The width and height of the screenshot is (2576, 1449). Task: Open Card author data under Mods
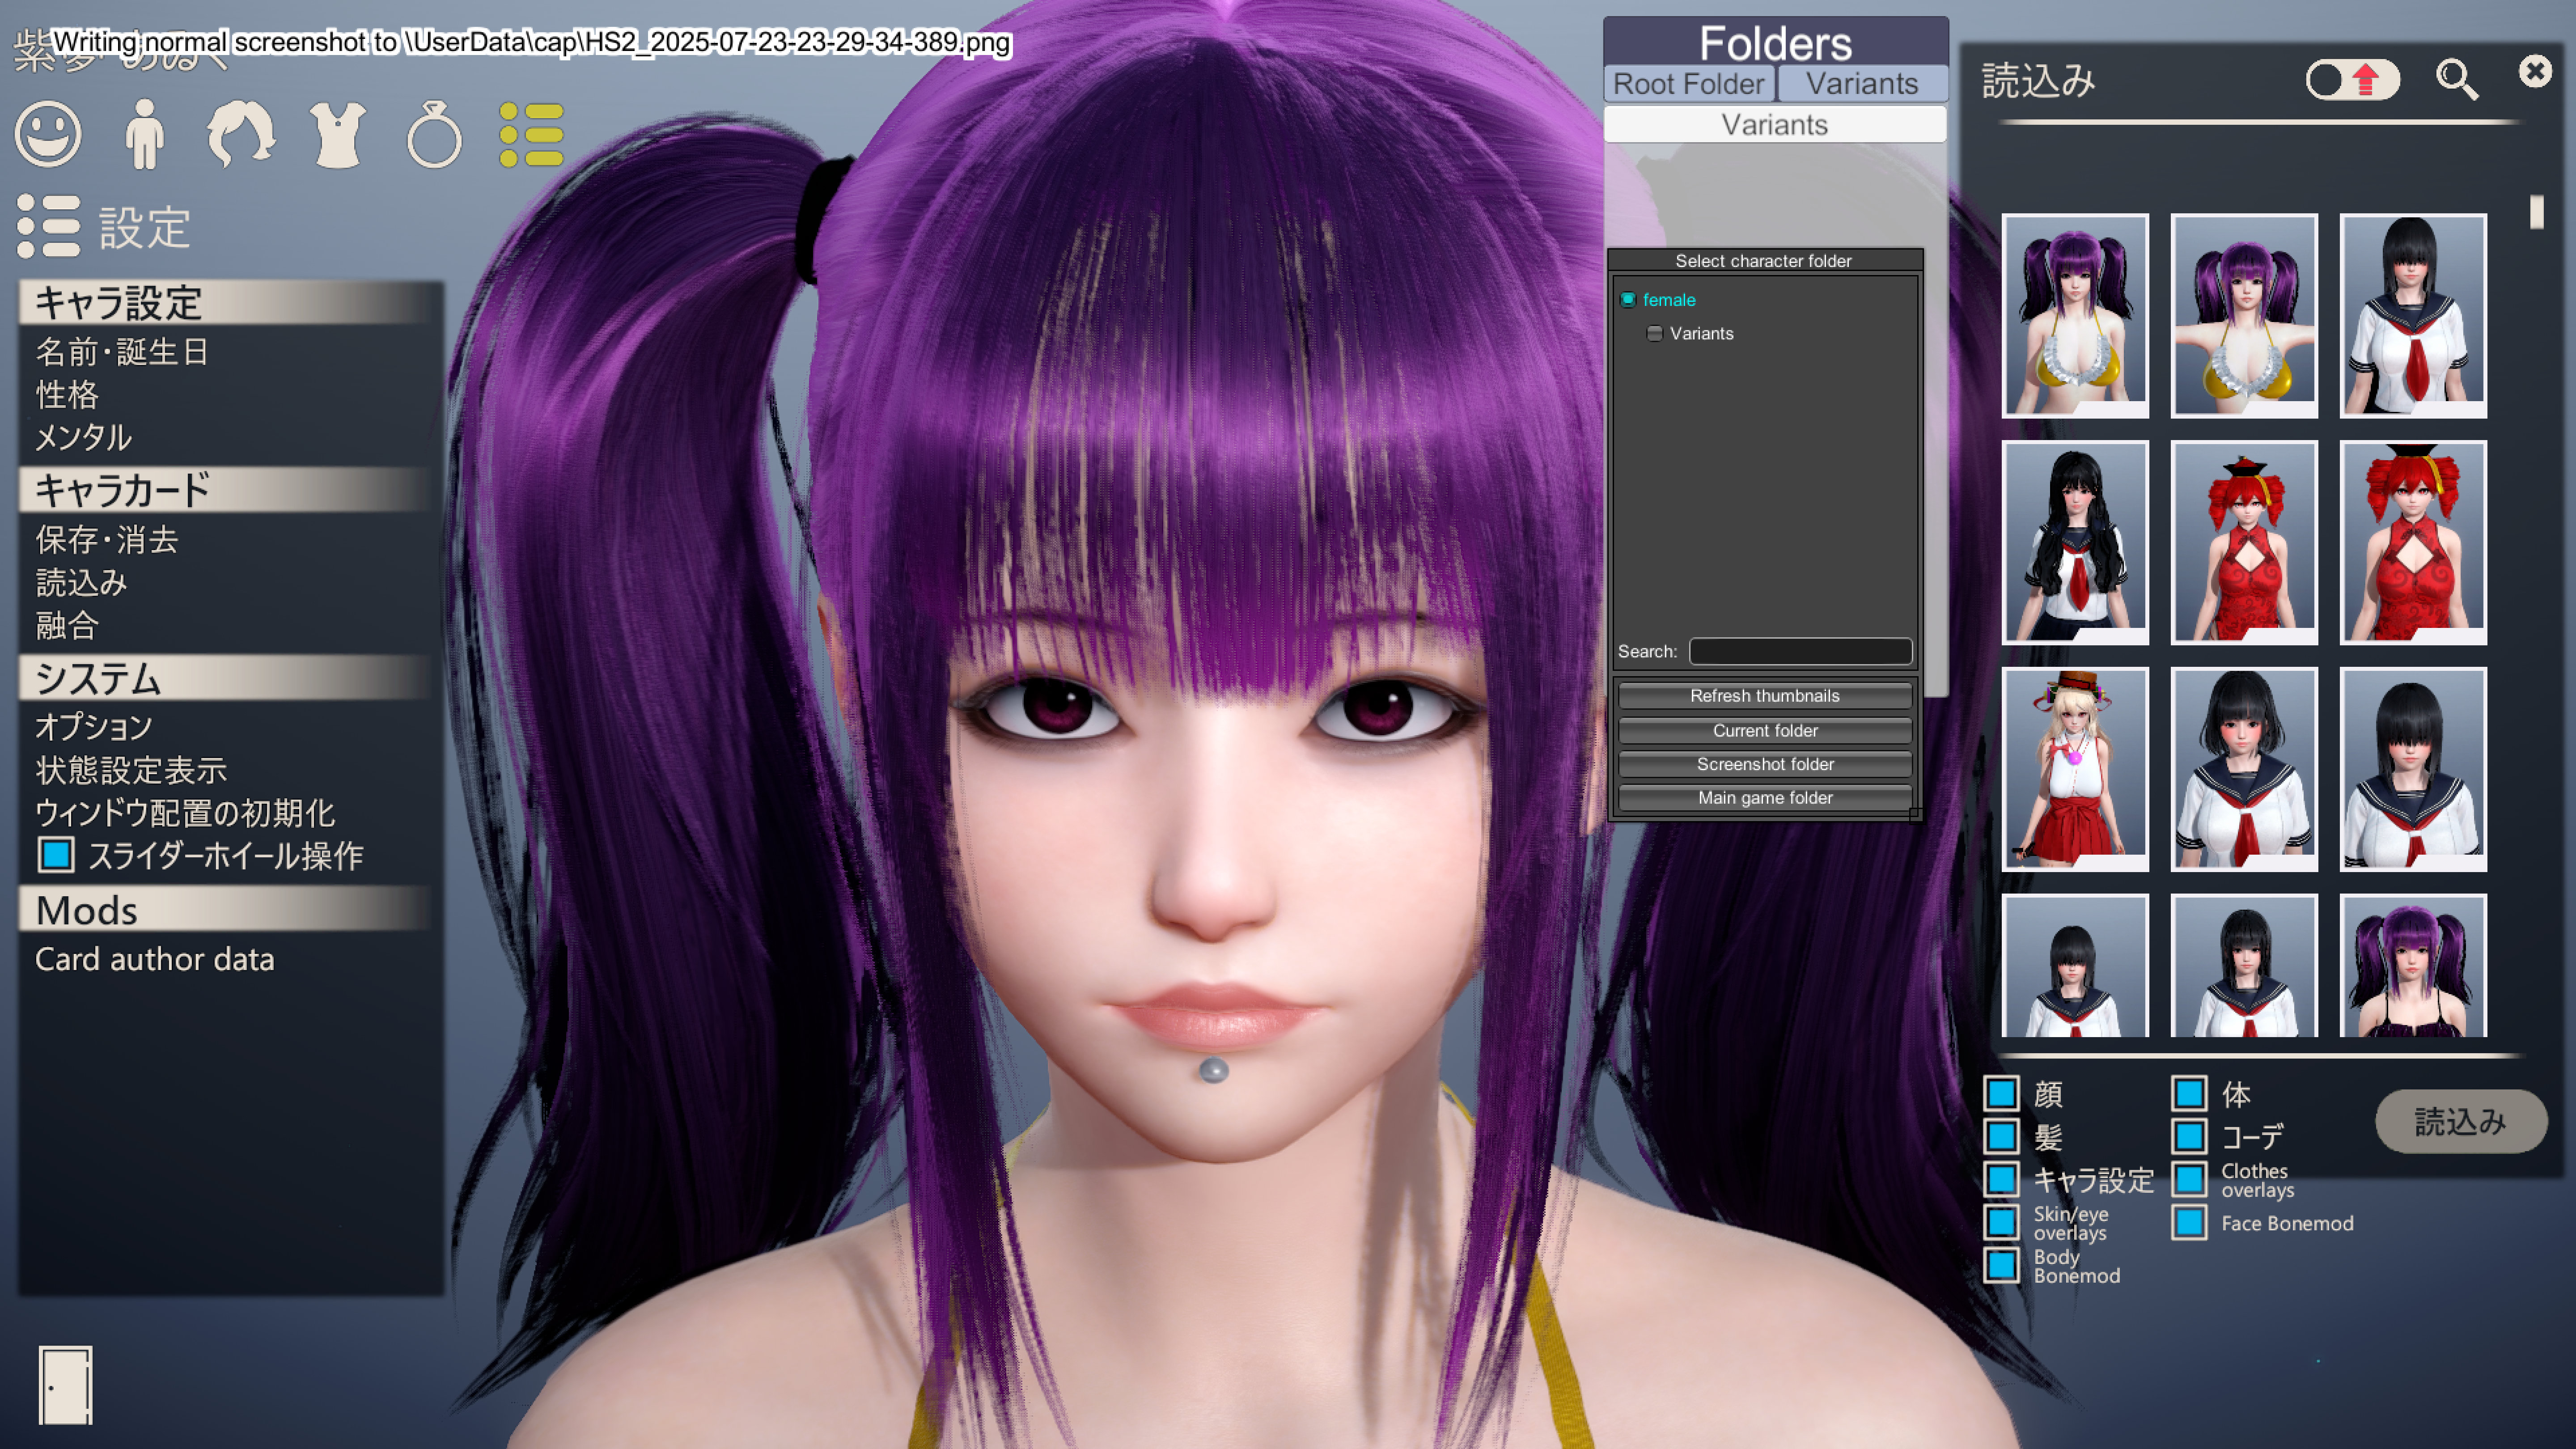[155, 960]
